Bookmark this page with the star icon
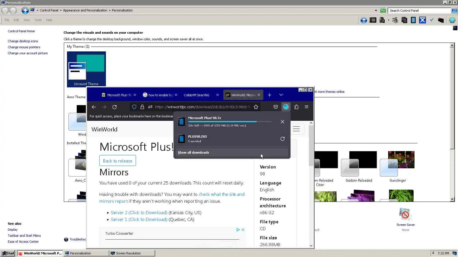 point(256,107)
